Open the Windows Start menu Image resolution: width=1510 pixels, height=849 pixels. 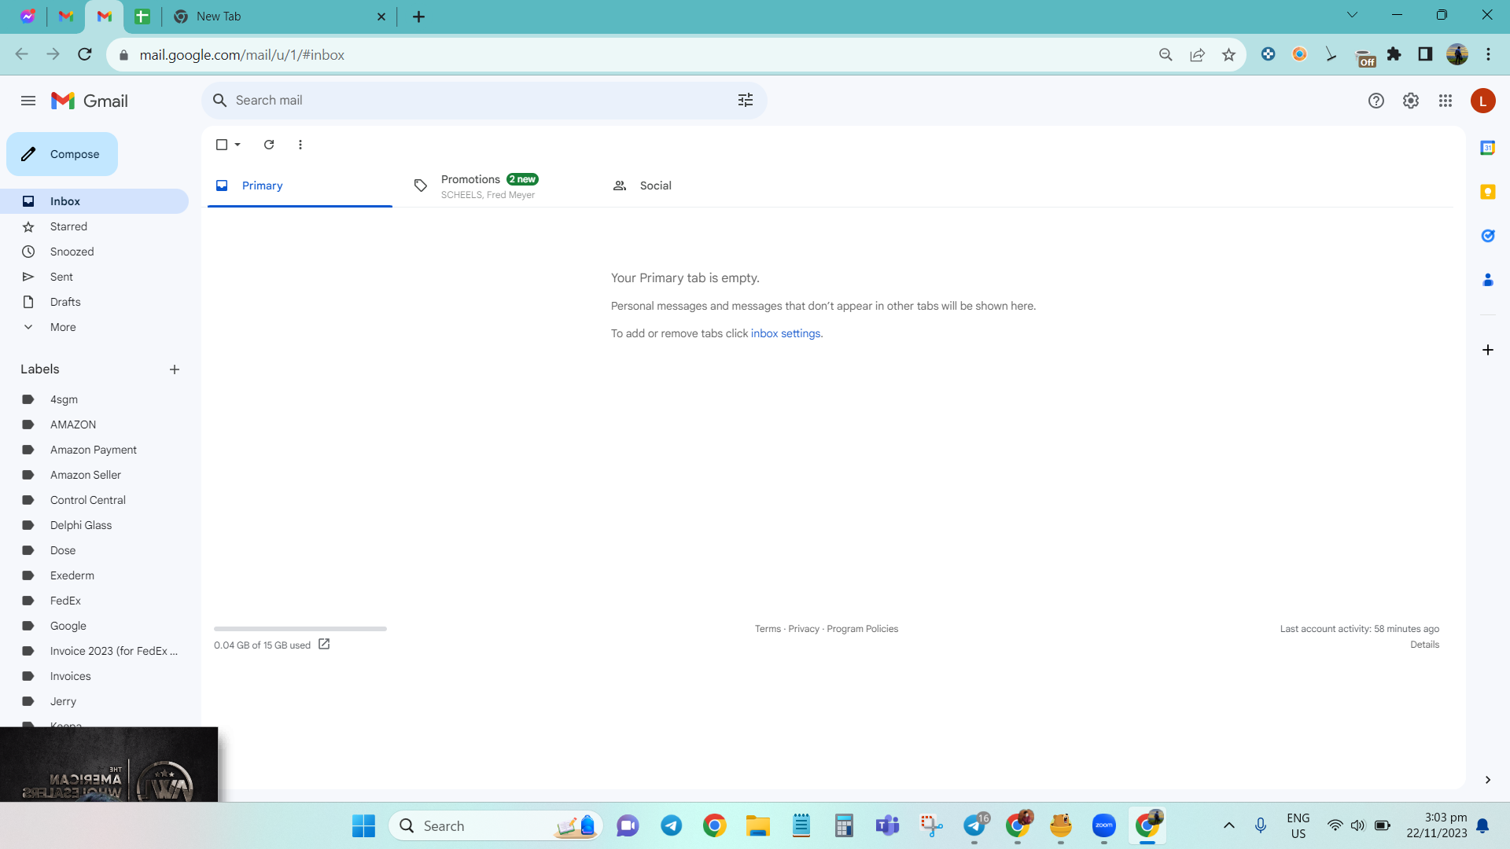[363, 826]
